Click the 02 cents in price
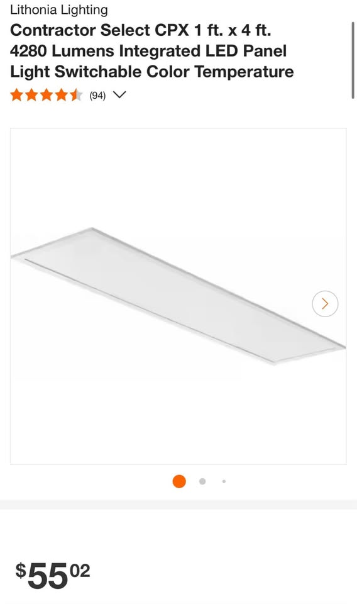357x604 pixels. point(80,571)
